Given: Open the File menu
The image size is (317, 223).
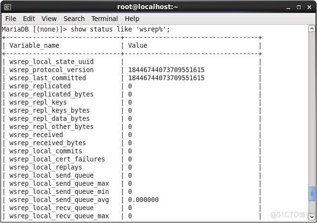Looking at the screenshot, I should (x=11, y=19).
